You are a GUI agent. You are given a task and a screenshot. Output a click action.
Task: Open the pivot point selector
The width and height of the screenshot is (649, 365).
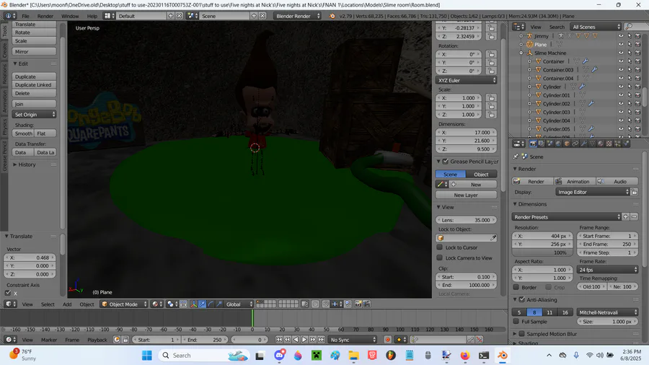coord(172,304)
